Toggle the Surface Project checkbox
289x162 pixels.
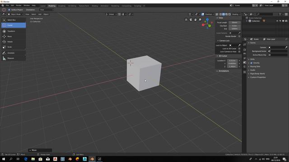[9, 10]
